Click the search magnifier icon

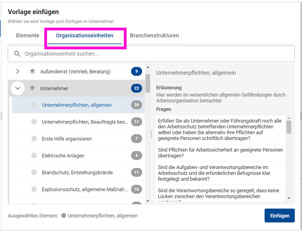tap(17, 54)
